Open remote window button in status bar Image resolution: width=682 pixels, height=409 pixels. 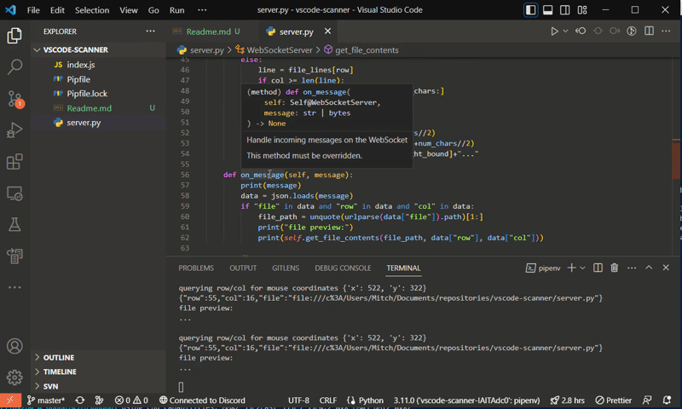10,400
